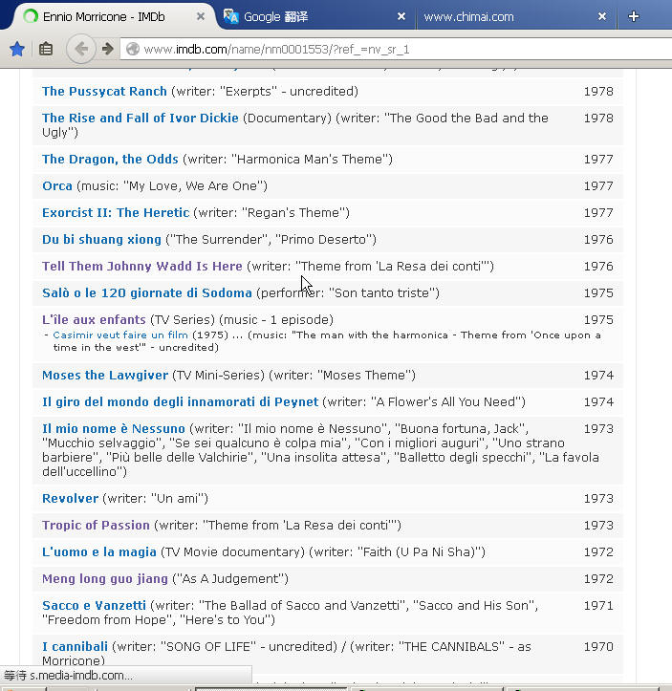Click the address bar URL field
The width and height of the screenshot is (672, 691).
click(x=397, y=49)
